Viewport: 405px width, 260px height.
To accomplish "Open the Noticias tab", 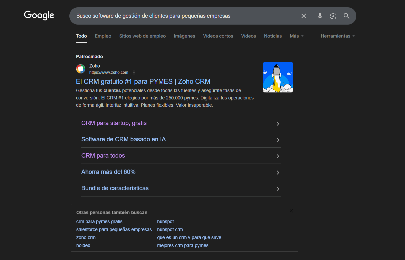I will tap(273, 36).
